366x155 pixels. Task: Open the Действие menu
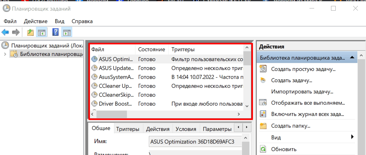(36, 21)
